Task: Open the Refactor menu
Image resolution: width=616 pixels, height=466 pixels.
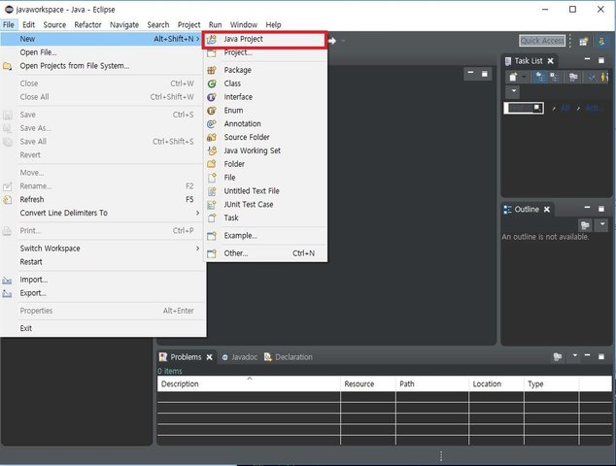Action: pyautogui.click(x=87, y=24)
